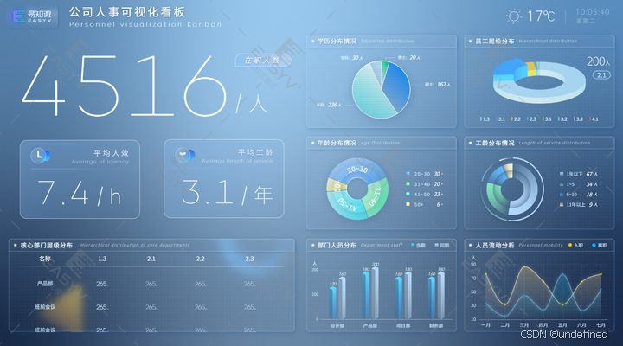The image size is (623, 346).
Task: Click the clock icon in 平均人效 card
Action: [x=40, y=155]
